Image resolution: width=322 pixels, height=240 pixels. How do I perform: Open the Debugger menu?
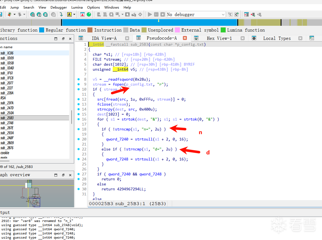pyautogui.click(x=59, y=7)
